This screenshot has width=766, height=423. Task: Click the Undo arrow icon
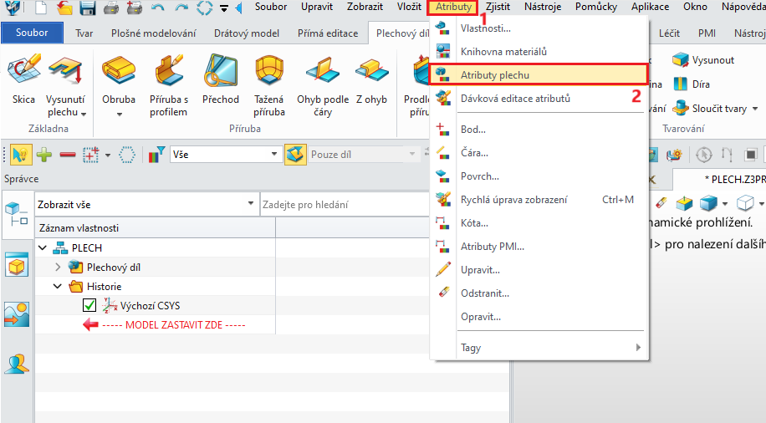pos(157,8)
